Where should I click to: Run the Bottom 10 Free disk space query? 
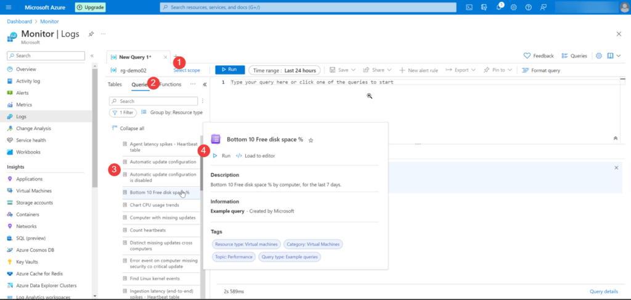(221, 156)
